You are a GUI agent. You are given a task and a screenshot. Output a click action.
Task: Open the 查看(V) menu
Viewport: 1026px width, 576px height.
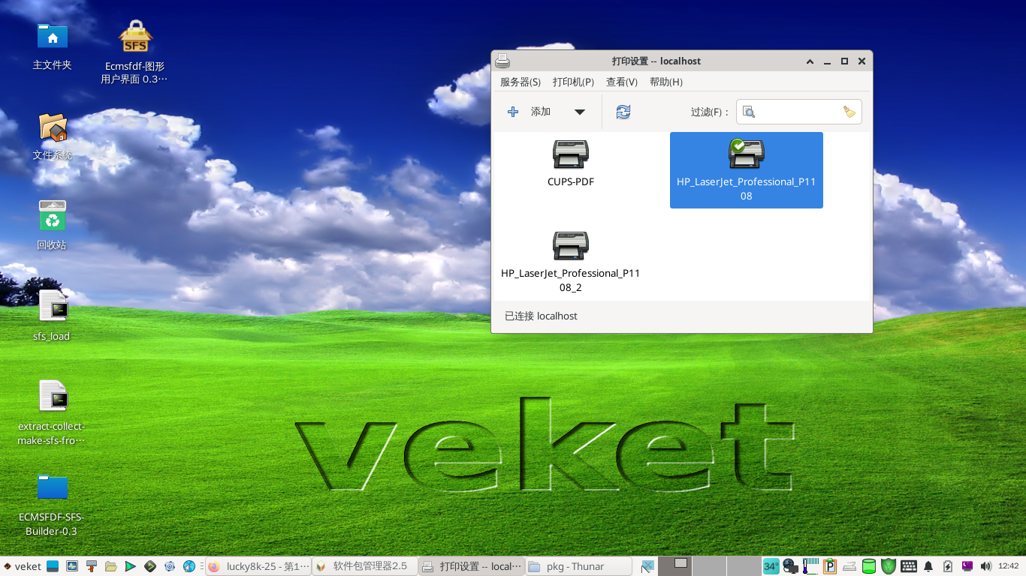click(622, 82)
